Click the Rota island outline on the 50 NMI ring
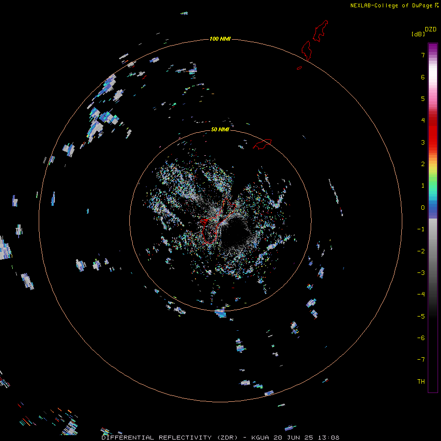The image size is (441, 441). [262, 144]
